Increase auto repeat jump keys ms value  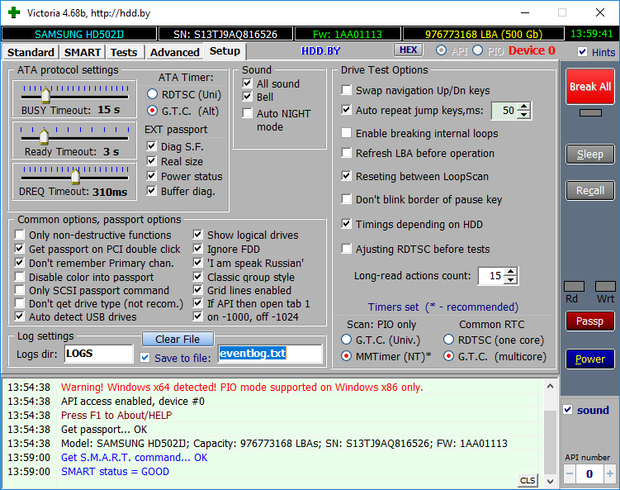point(524,107)
